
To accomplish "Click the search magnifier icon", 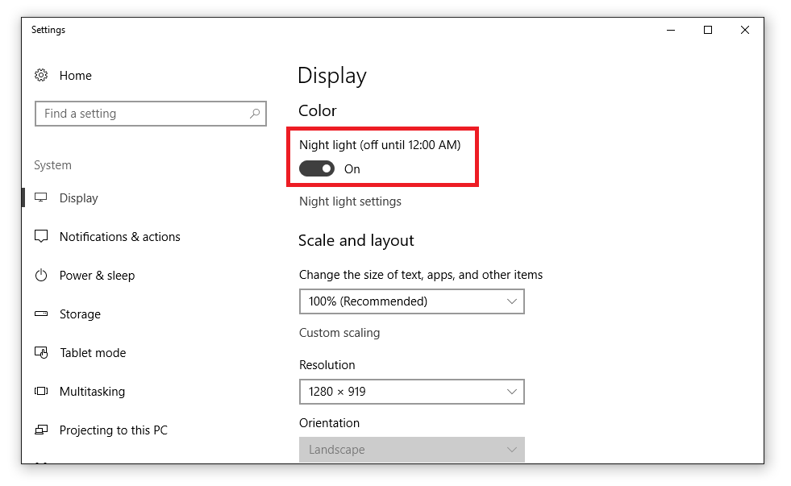I will pos(255,114).
